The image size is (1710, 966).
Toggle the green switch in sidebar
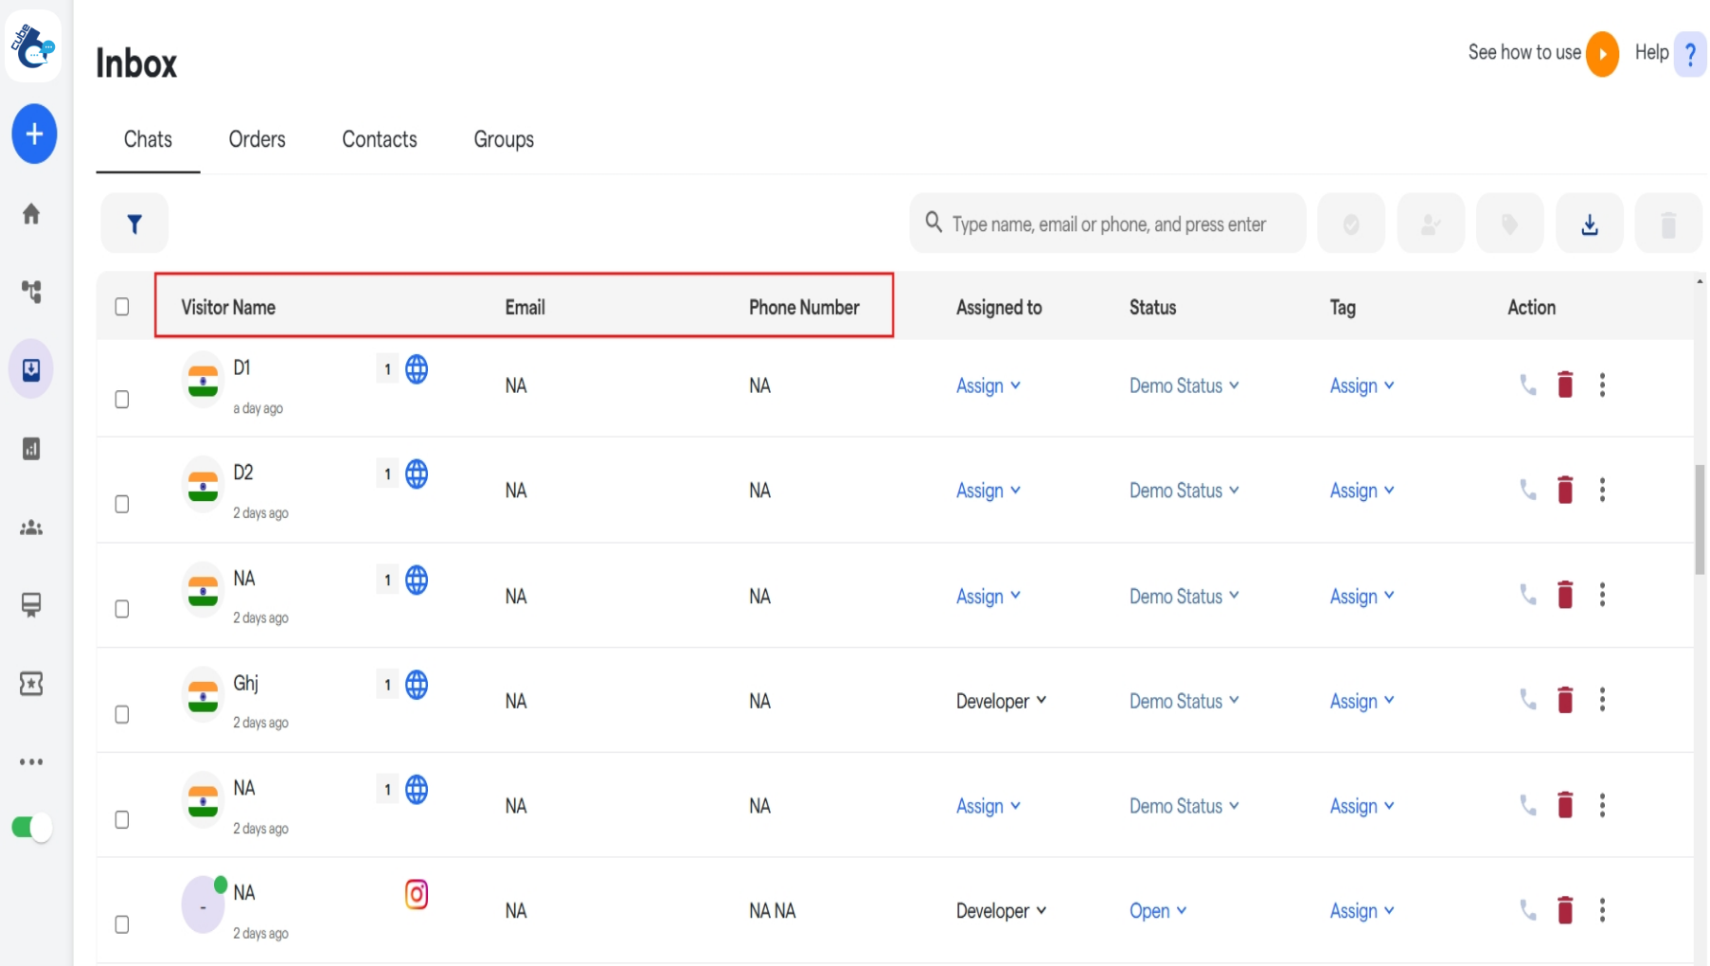tap(31, 827)
